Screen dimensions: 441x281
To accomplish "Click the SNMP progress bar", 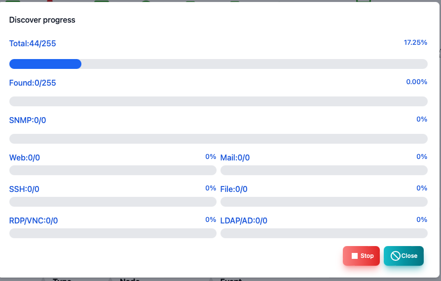I will click(218, 139).
